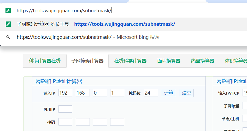Select the third IP octet field containing 0
This screenshot has width=247, height=131.
pyautogui.click(x=100, y=93)
